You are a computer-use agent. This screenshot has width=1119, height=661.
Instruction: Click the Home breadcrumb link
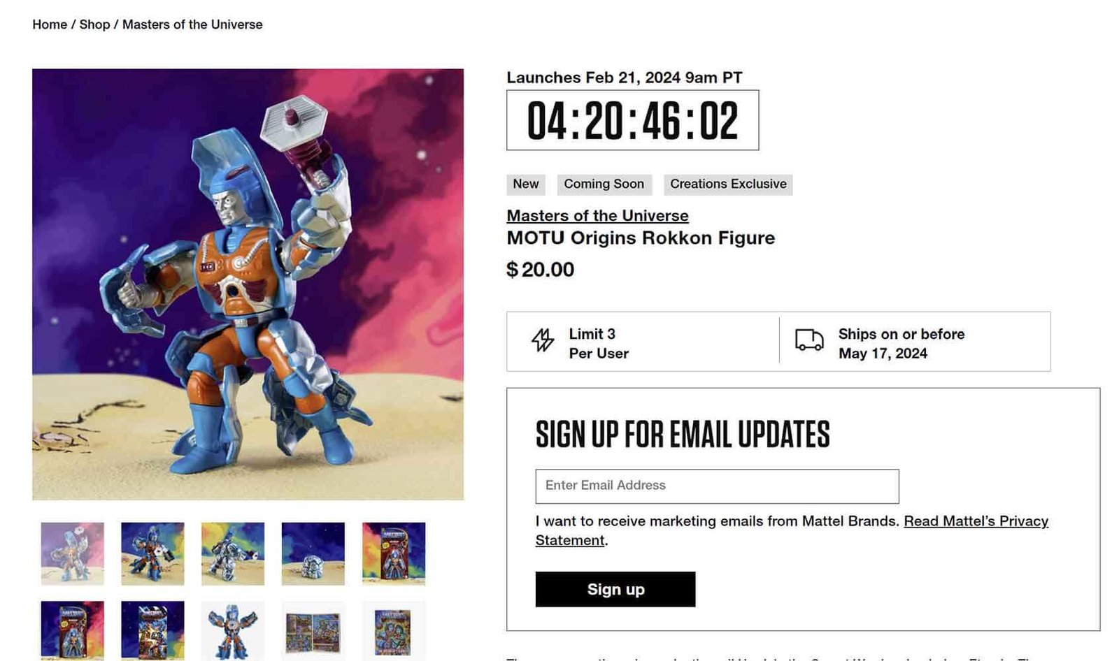49,24
